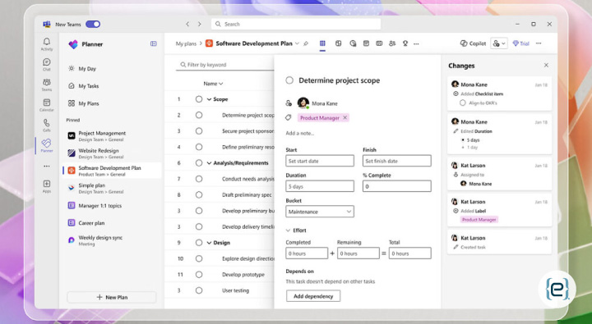Open the Career plan

pos(112,223)
